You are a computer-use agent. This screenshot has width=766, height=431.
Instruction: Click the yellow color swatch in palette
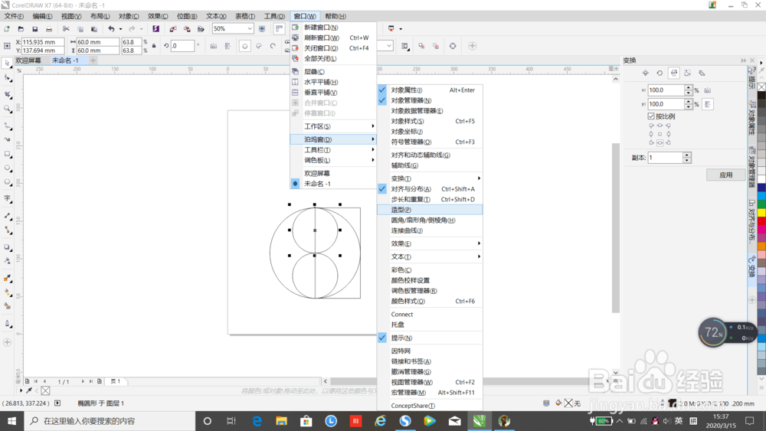(761, 212)
